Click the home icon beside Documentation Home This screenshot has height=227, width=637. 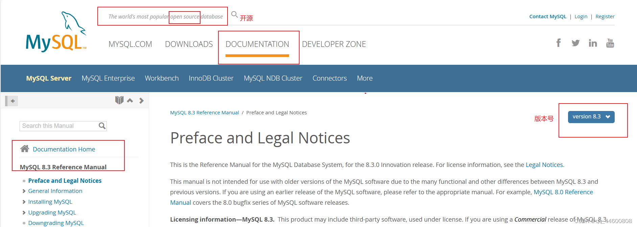pos(25,149)
